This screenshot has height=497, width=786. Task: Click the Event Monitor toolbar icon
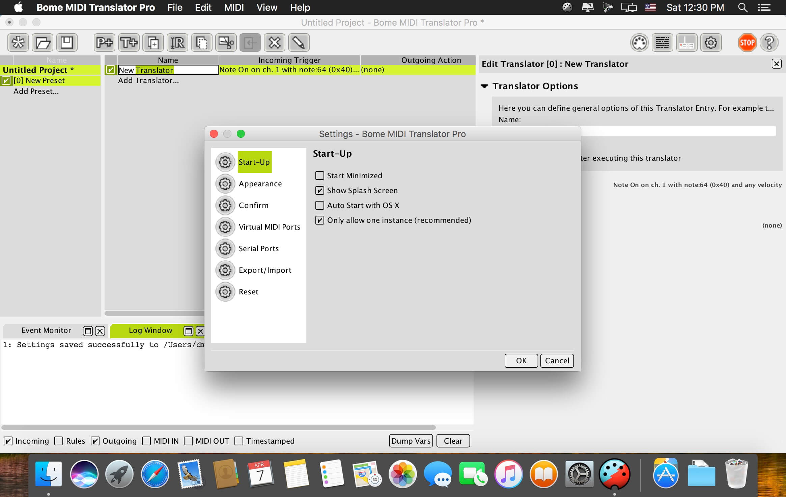[x=687, y=43]
